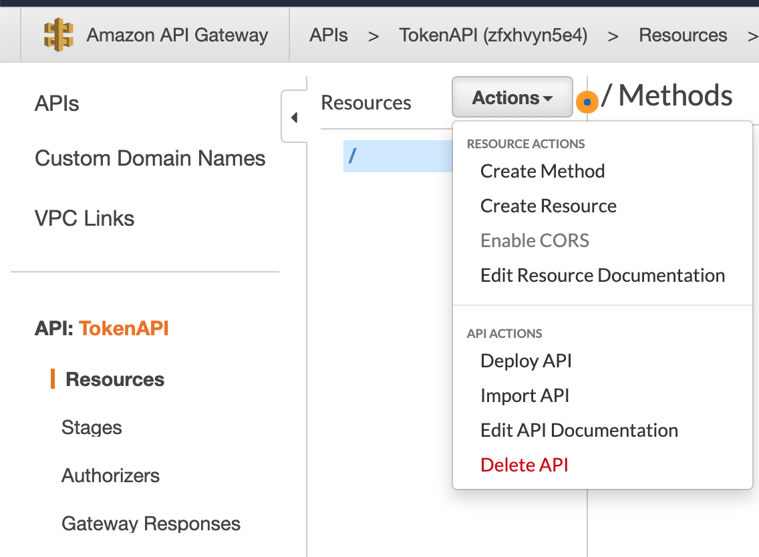Screen dimensions: 759x557
Task: Open VPC Links from the sidebar
Action: (84, 218)
